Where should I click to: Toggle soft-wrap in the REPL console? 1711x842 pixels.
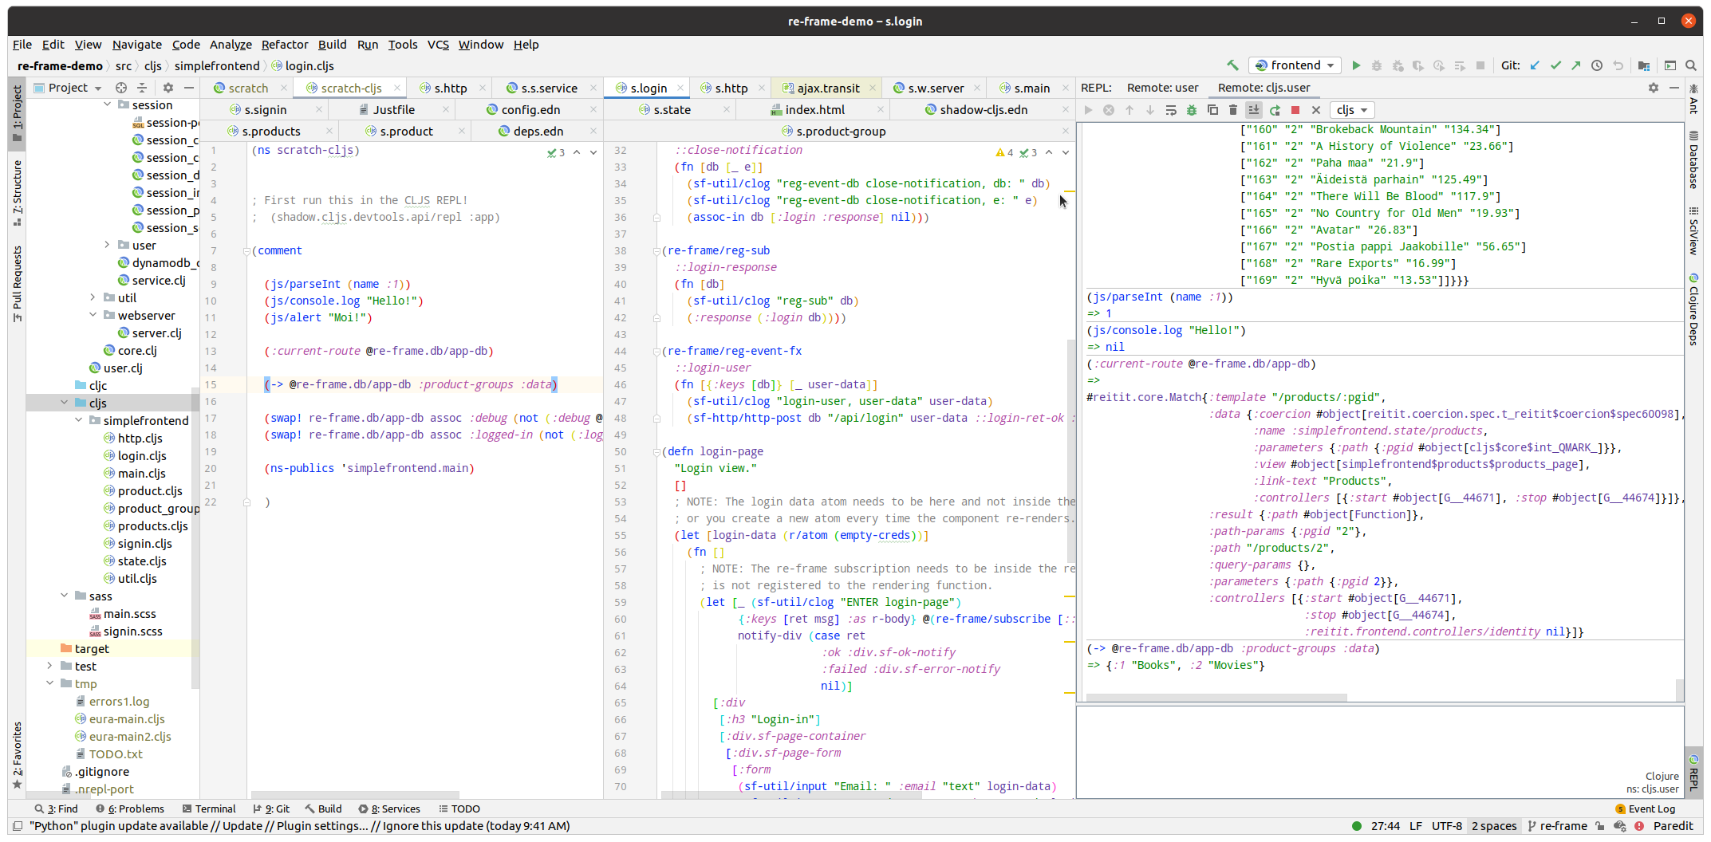pyautogui.click(x=1170, y=110)
